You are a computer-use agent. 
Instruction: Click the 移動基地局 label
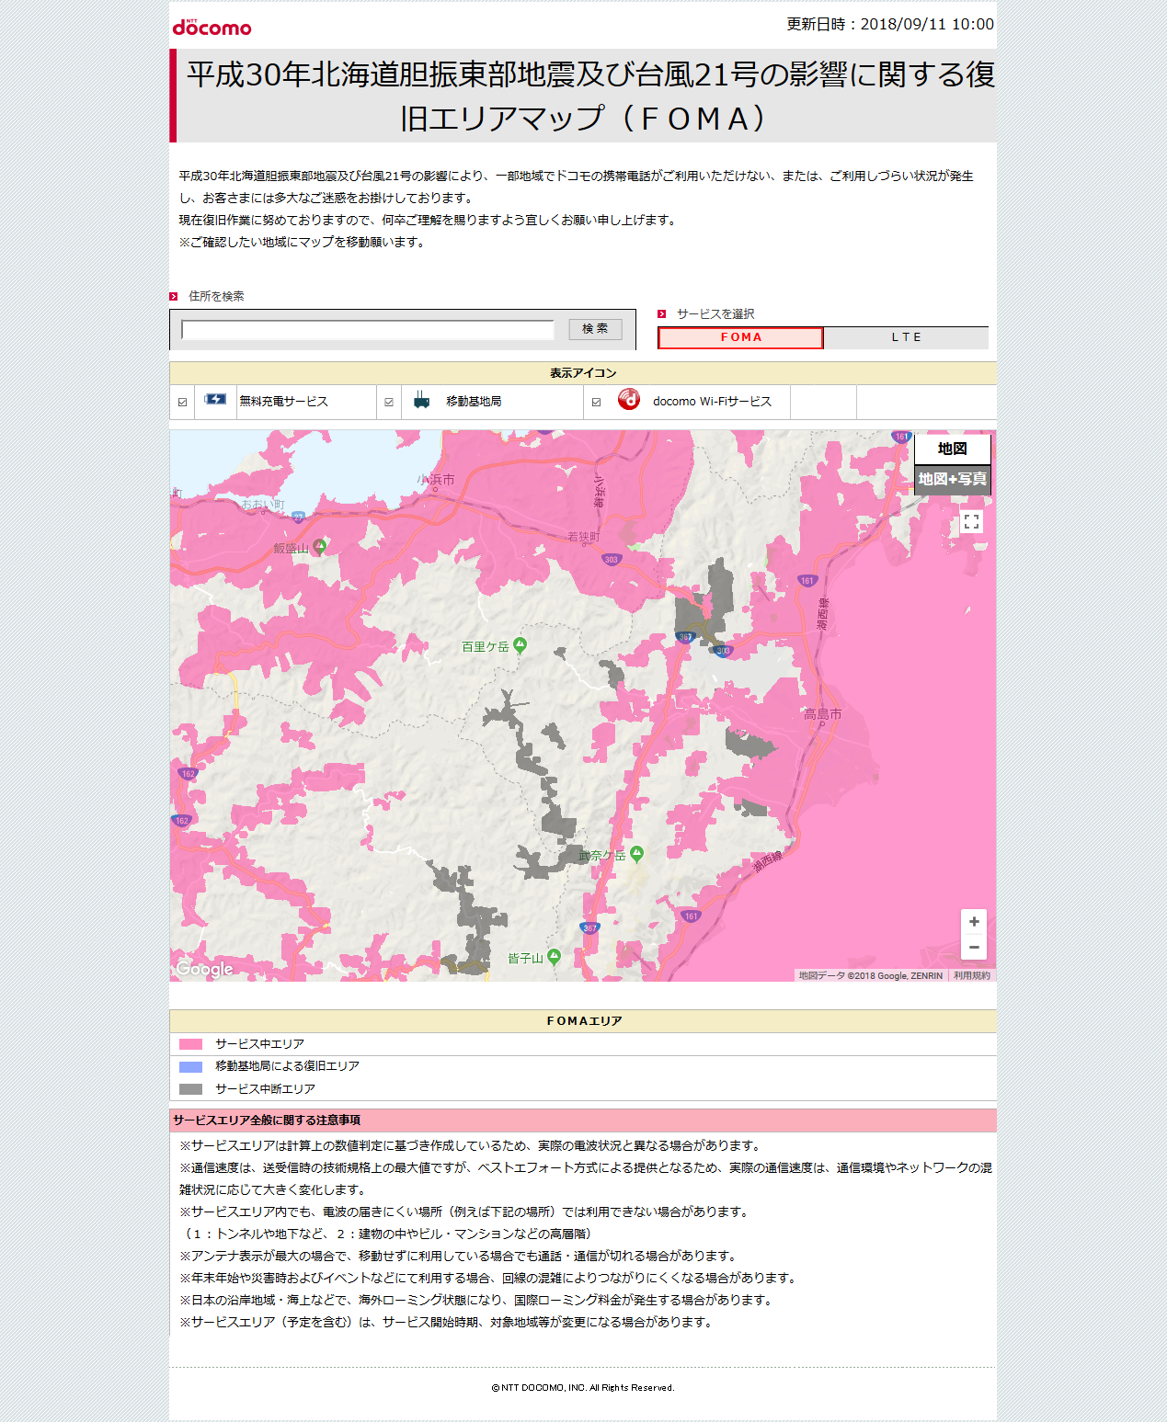(x=474, y=401)
